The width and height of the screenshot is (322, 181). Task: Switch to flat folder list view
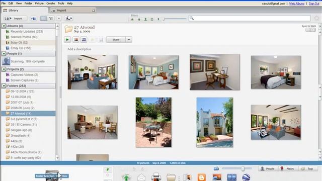(44, 19)
